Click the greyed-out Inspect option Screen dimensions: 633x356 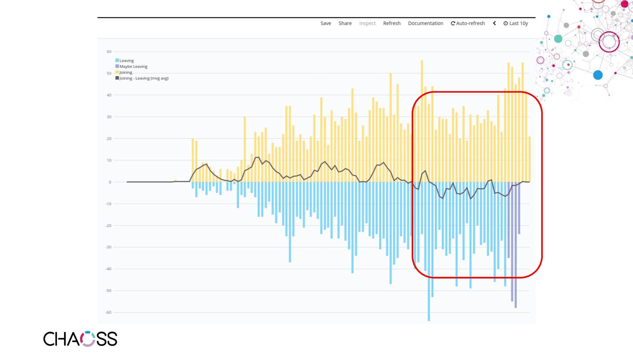367,23
